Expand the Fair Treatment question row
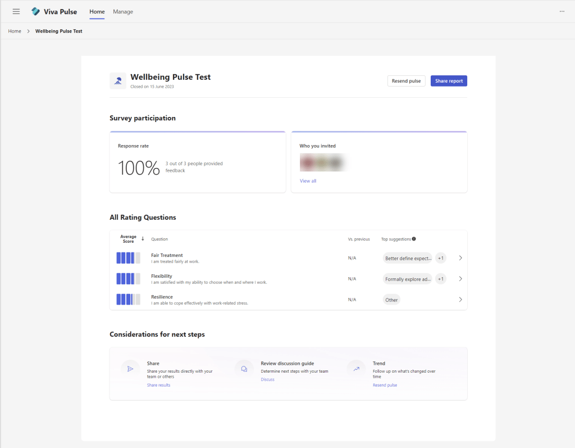This screenshot has width=575, height=448. coord(460,258)
